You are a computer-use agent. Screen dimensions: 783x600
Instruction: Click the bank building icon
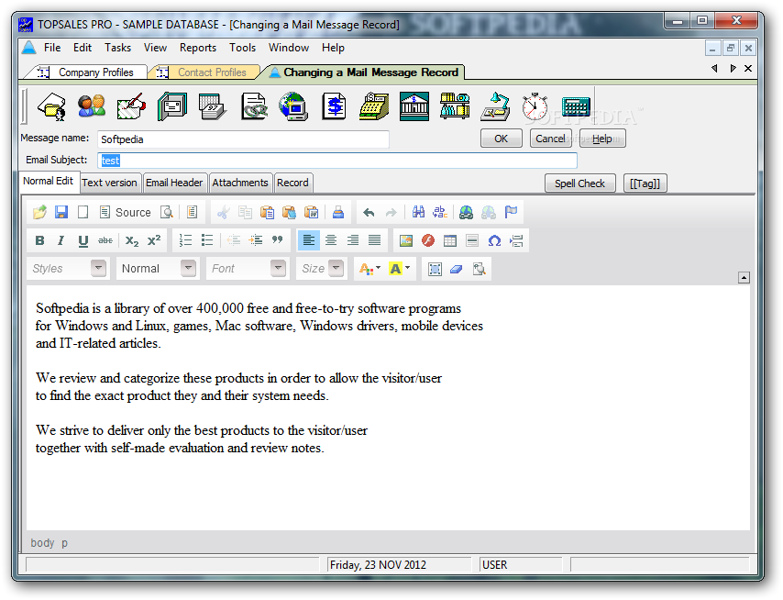[414, 106]
